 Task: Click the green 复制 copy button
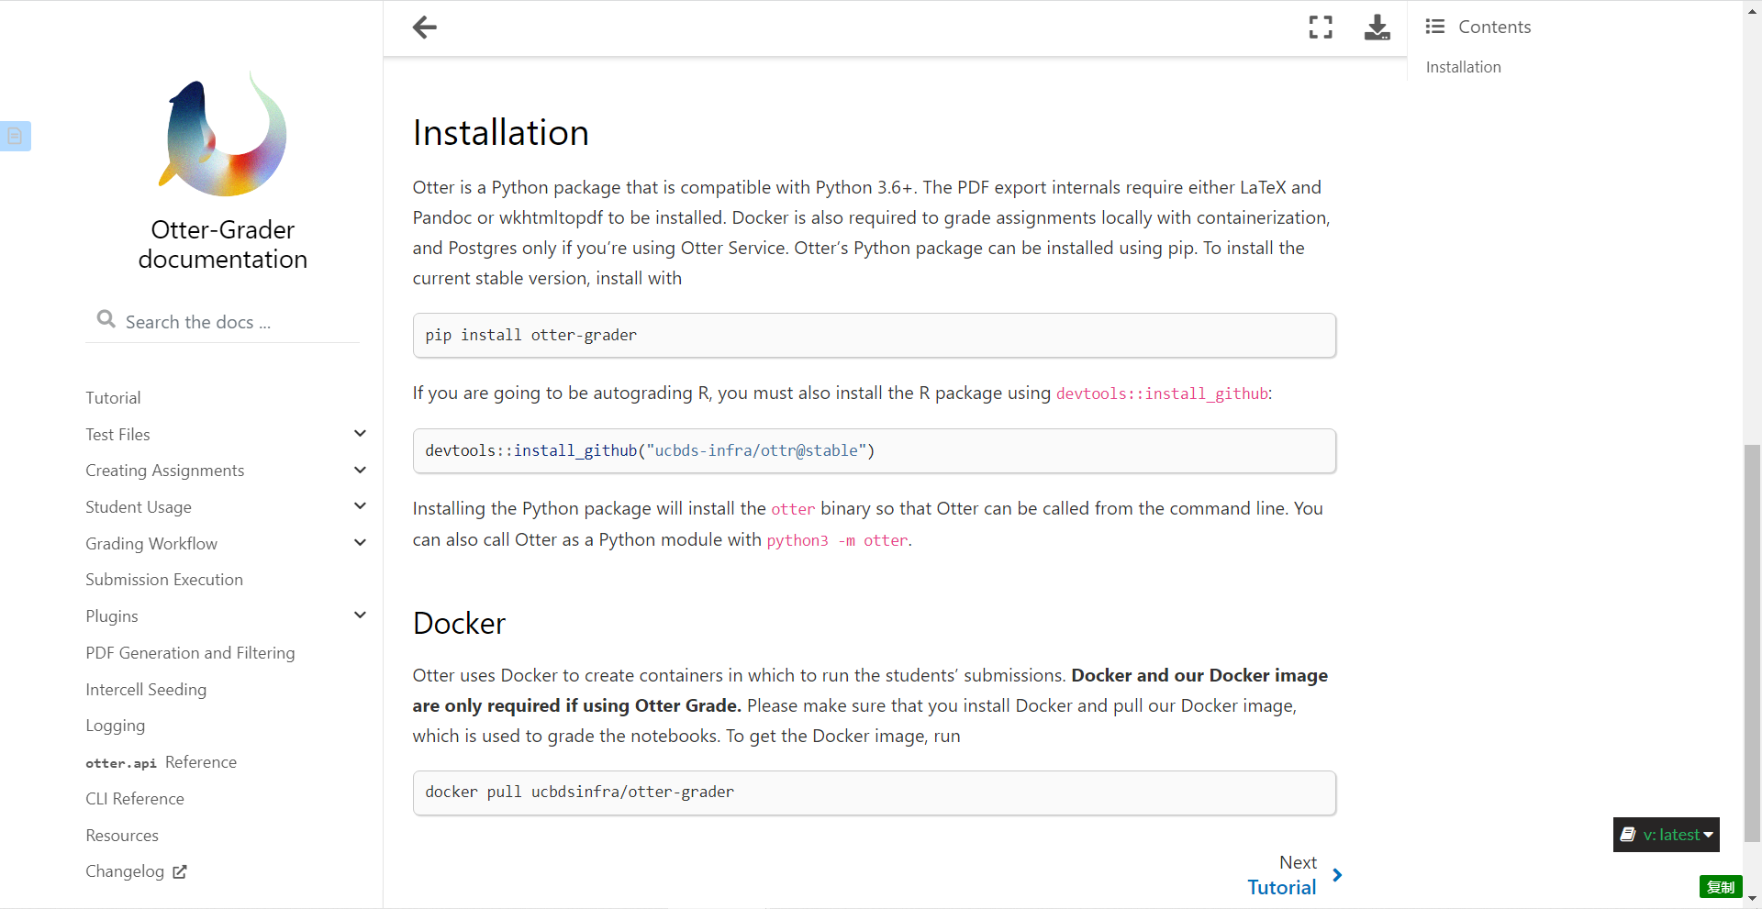pos(1720,887)
